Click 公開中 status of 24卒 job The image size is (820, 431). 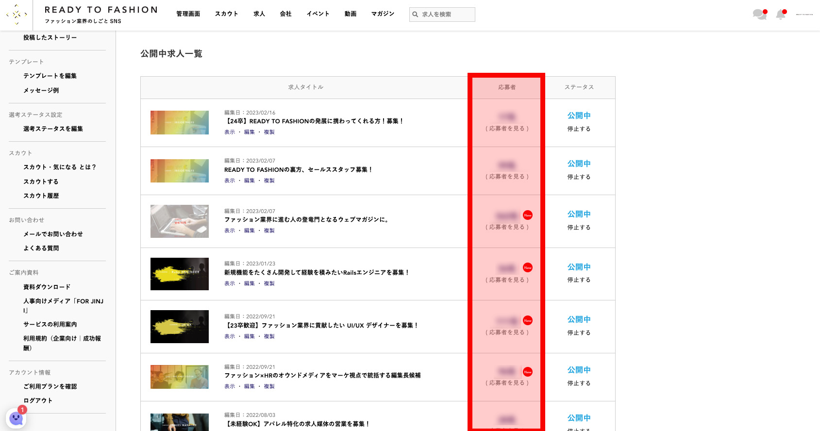[579, 116]
